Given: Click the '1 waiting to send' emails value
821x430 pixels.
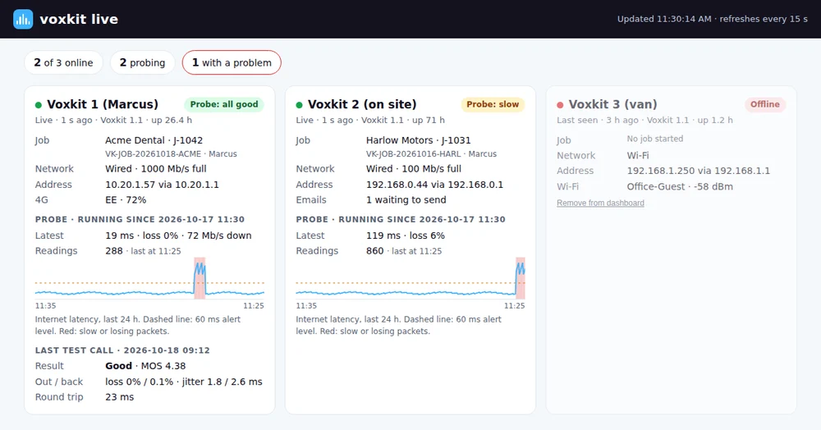Looking at the screenshot, I should 406,200.
